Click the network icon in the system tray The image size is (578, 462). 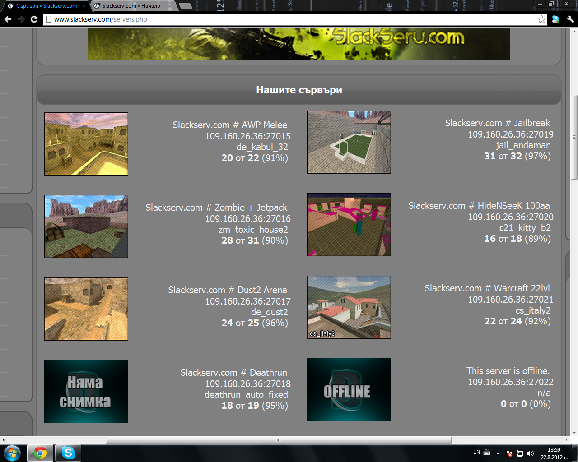pyautogui.click(x=520, y=453)
